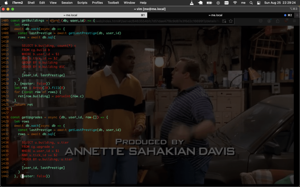Open the Help menu

pos(143,3)
